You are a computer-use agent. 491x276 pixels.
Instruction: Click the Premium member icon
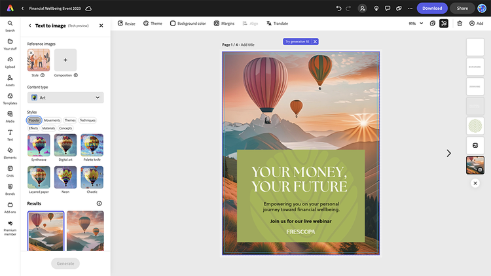pyautogui.click(x=10, y=228)
